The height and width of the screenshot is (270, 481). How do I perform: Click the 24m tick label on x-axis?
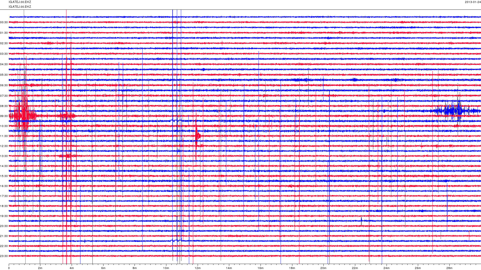(x=386, y=268)
